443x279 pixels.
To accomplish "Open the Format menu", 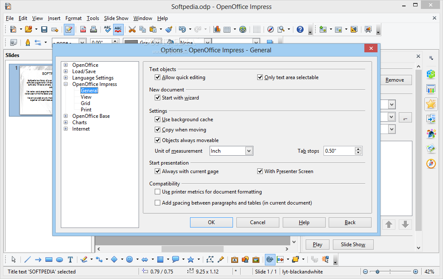I will [74, 18].
